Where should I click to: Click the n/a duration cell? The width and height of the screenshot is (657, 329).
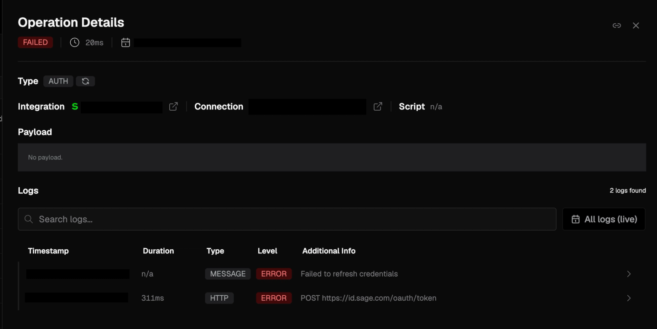(147, 274)
